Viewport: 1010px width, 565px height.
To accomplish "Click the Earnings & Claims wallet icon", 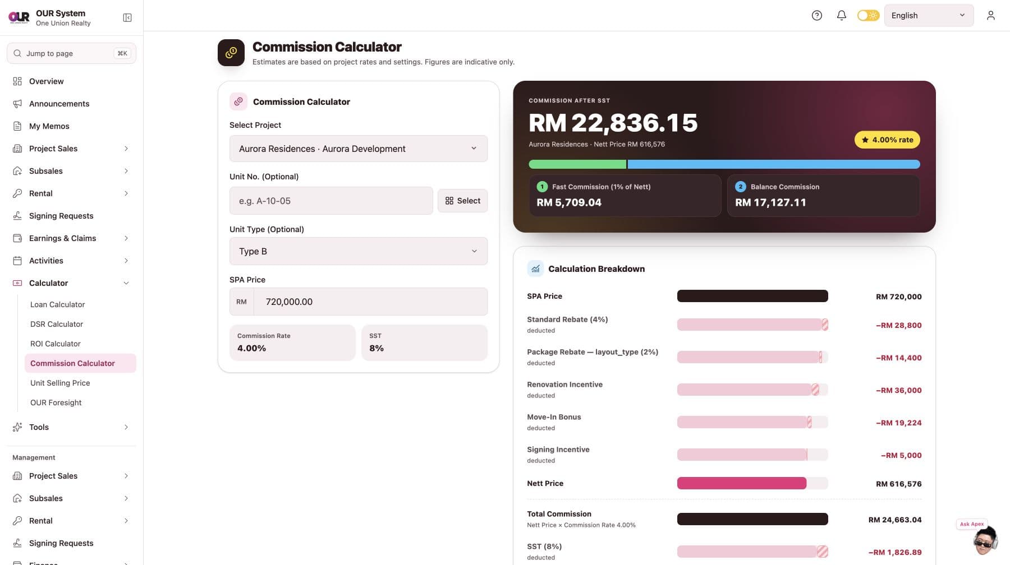I will pos(17,238).
